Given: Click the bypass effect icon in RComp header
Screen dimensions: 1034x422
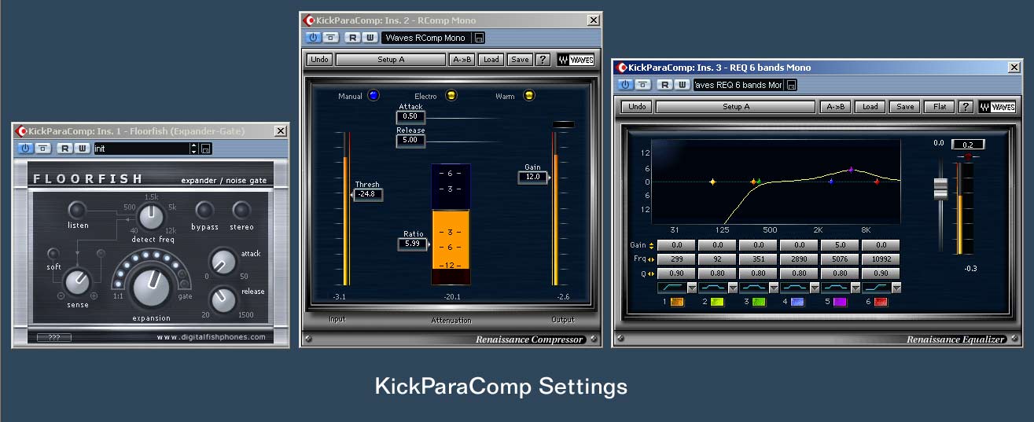Looking at the screenshot, I should coord(332,38).
